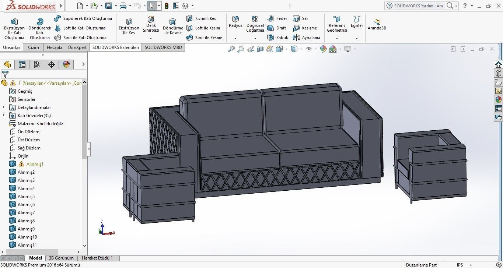
Task: Activate Anında3B tool
Action: pyautogui.click(x=377, y=24)
